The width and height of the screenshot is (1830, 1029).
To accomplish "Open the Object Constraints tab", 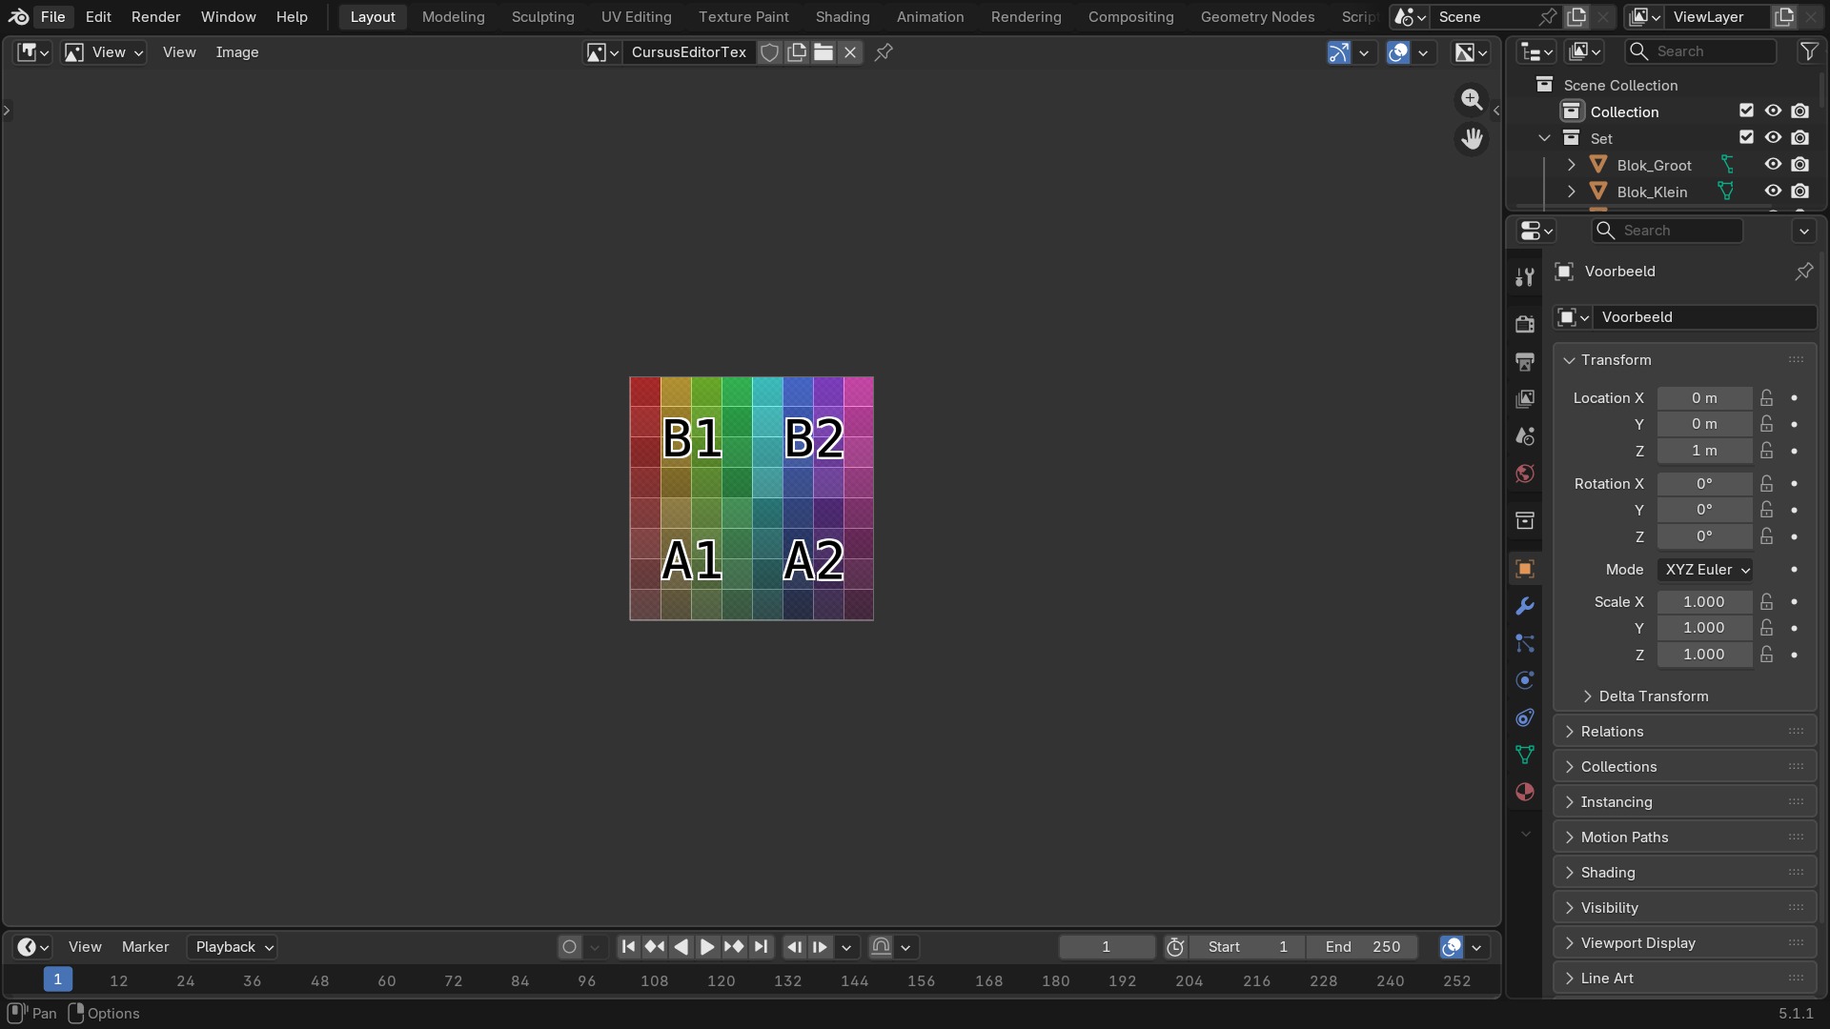I will [1525, 717].
